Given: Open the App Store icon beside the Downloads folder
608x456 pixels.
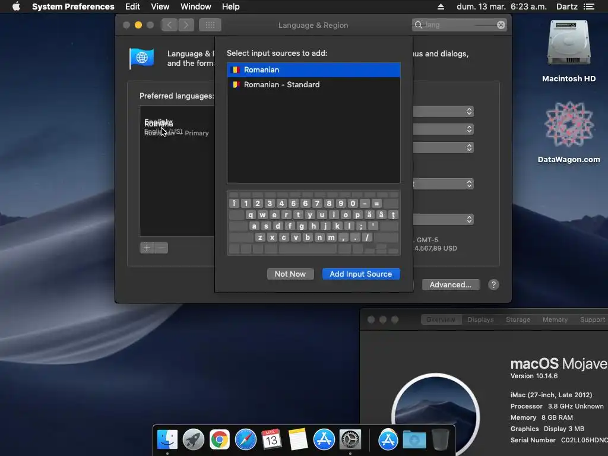Looking at the screenshot, I should [x=388, y=439].
